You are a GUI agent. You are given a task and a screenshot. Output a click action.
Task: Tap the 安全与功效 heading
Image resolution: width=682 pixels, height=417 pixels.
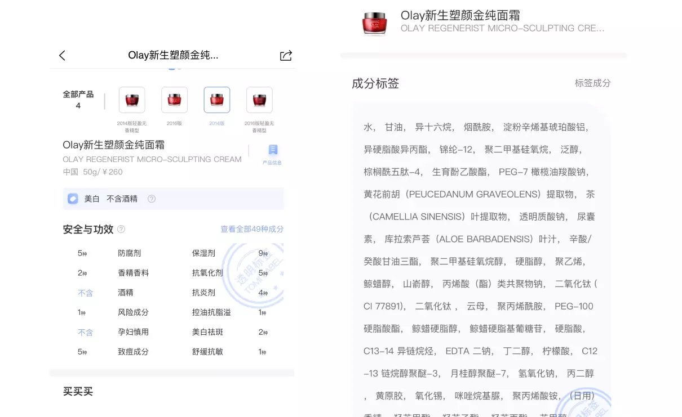click(88, 229)
